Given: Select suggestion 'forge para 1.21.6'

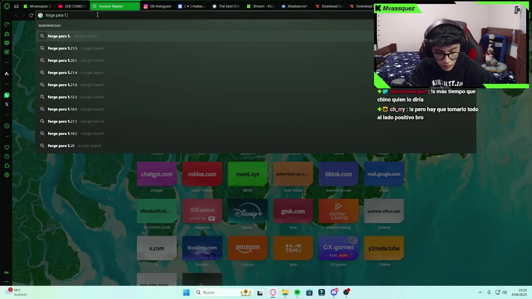Looking at the screenshot, I should pyautogui.click(x=204, y=85).
